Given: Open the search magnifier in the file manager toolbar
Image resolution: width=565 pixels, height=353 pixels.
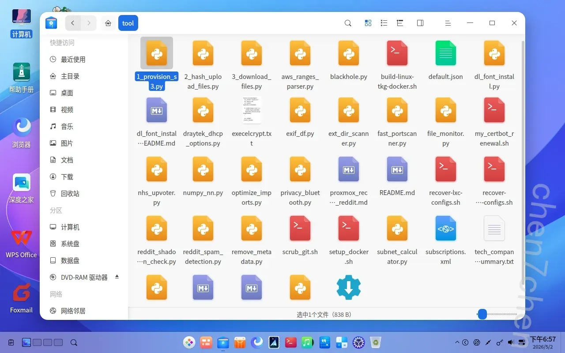Looking at the screenshot, I should click(x=348, y=23).
